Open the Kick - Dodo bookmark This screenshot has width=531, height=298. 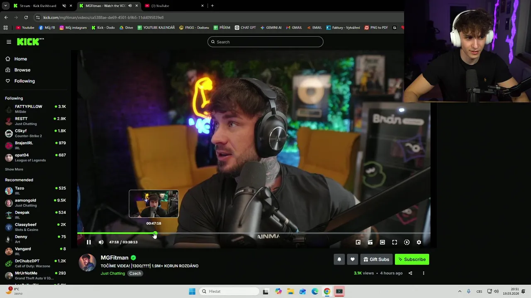pos(103,28)
